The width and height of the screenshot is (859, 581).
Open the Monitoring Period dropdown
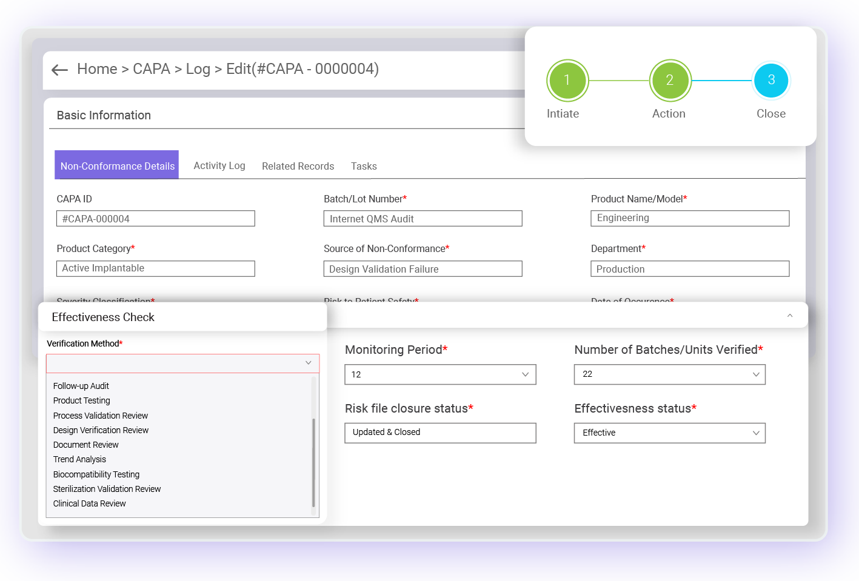(440, 374)
